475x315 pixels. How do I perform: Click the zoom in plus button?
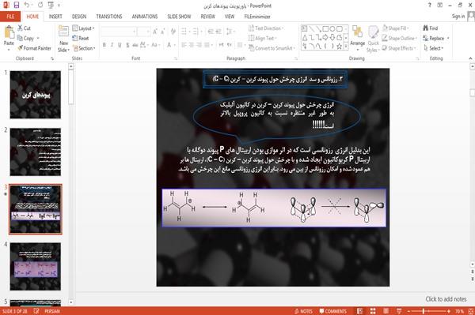click(x=449, y=311)
